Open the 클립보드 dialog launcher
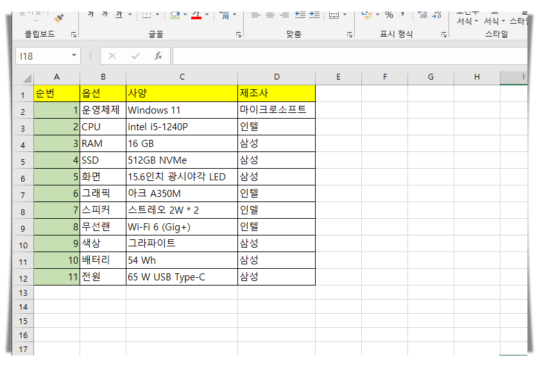 (74, 35)
